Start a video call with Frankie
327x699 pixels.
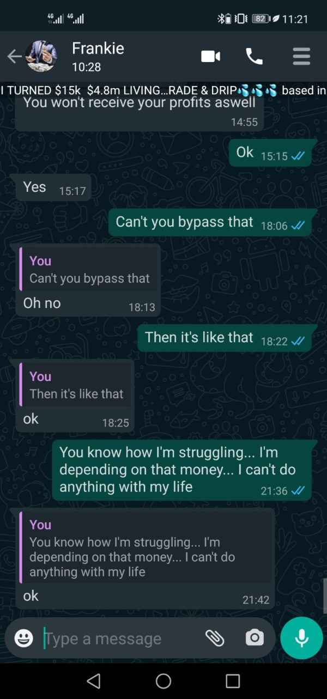click(211, 56)
